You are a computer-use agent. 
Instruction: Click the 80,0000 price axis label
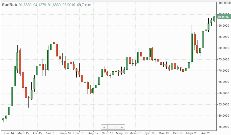[224, 48]
